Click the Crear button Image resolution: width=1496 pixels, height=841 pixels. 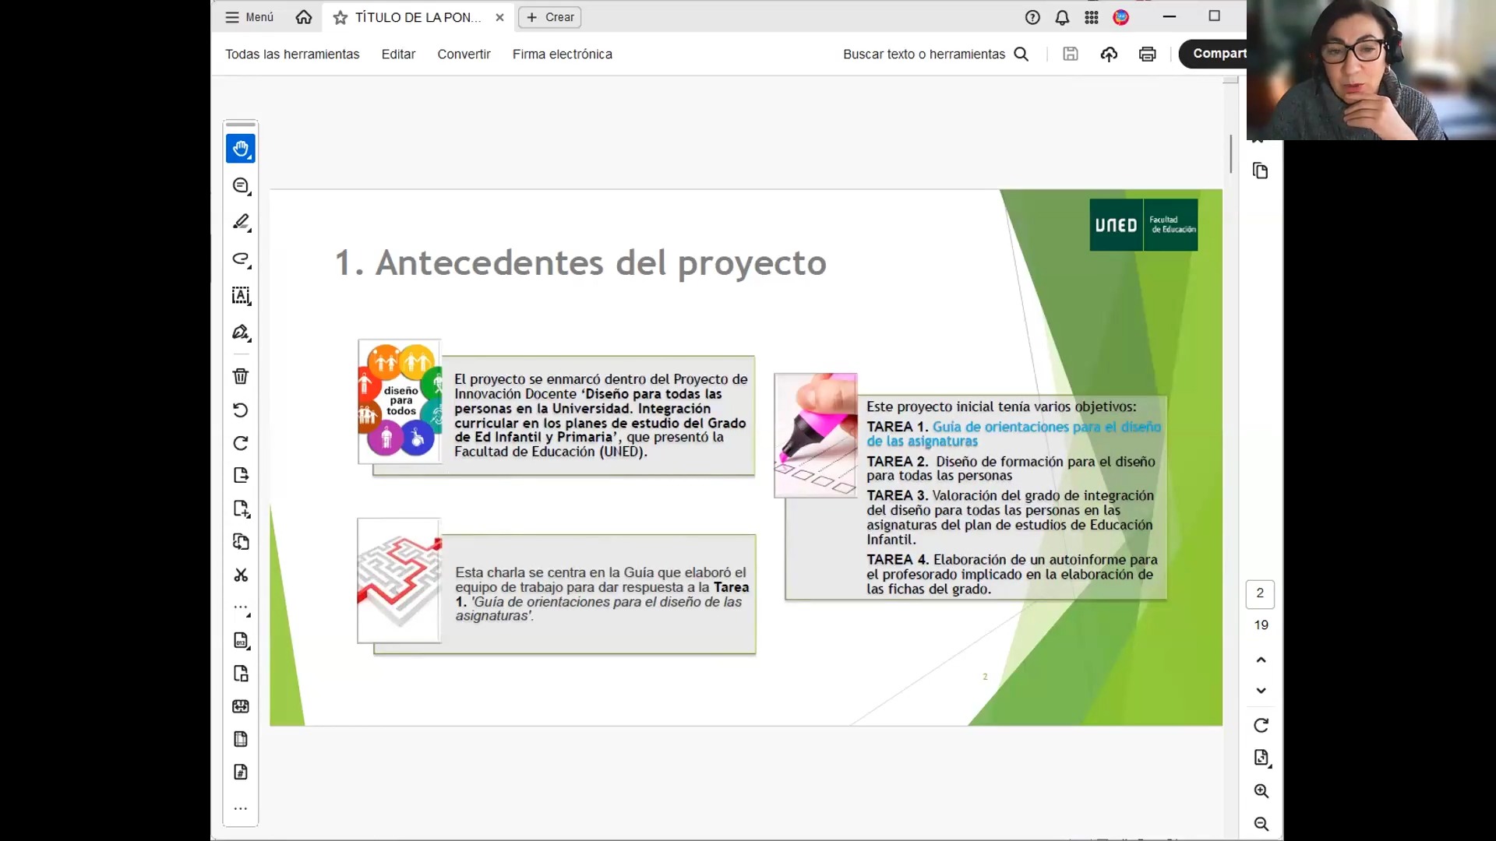(x=549, y=17)
